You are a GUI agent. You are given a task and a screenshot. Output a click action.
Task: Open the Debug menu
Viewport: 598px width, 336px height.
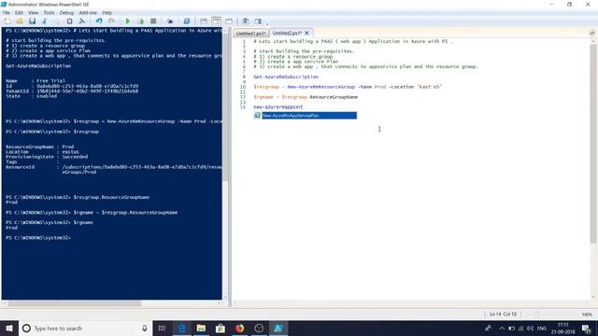coord(66,12)
